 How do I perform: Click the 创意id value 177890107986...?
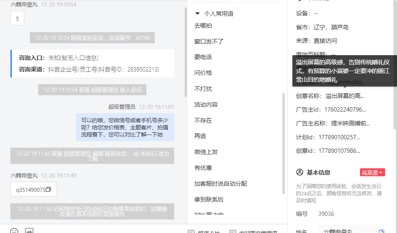tap(339, 151)
